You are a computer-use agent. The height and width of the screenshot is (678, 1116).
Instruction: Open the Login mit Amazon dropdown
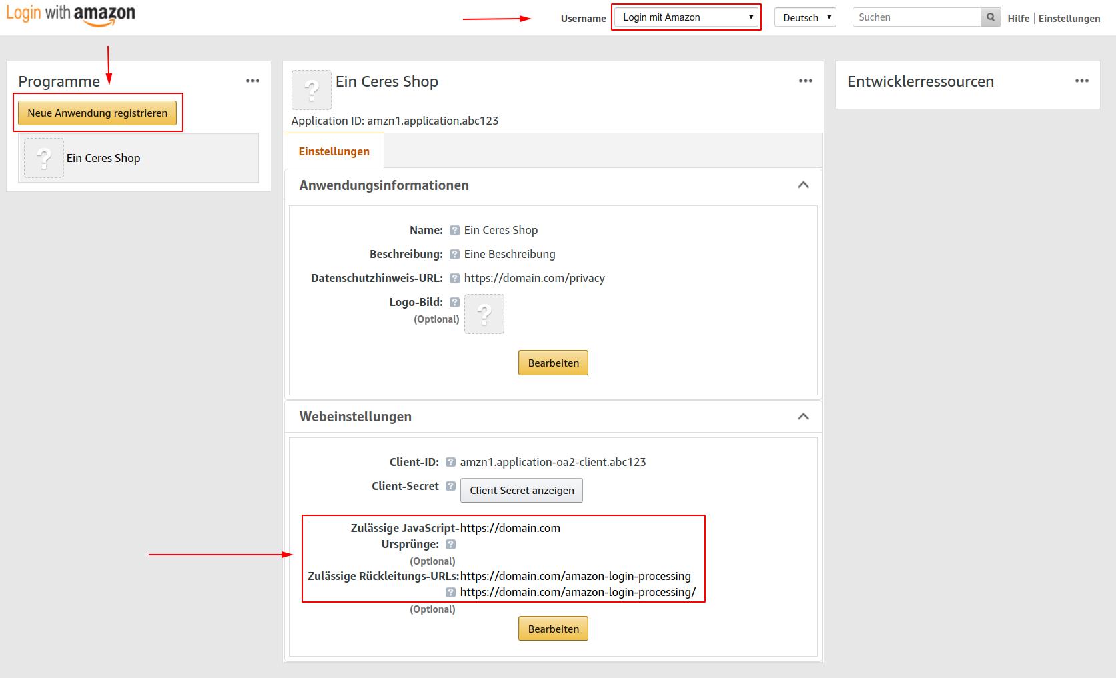coord(686,17)
